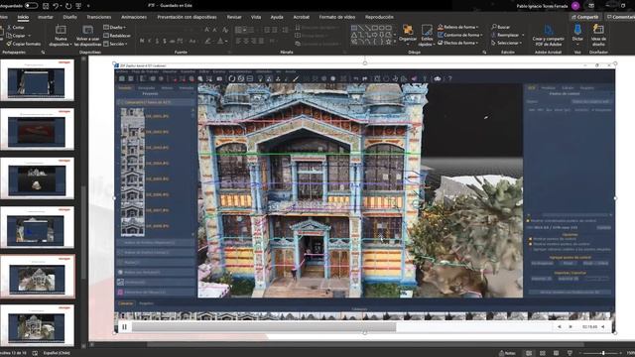Viewport: 635px width, 357px height.
Task: Pause the embedded video playback
Action: tap(124, 326)
